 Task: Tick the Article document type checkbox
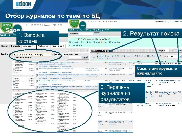14,79
